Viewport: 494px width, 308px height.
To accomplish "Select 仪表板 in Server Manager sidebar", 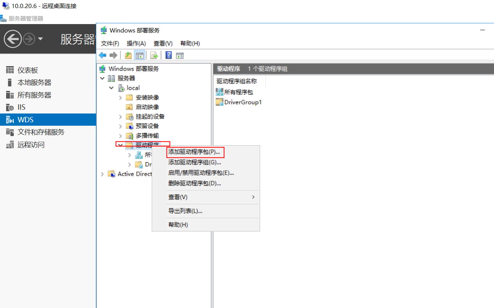I will (x=28, y=70).
